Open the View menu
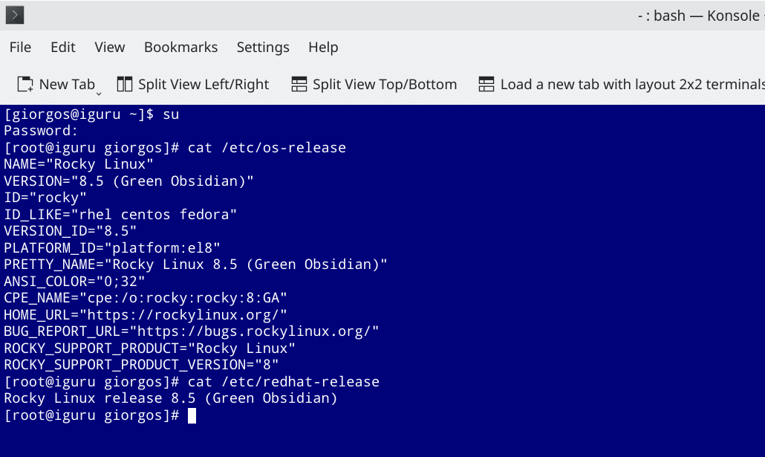Viewport: 765px width, 457px height. [110, 48]
